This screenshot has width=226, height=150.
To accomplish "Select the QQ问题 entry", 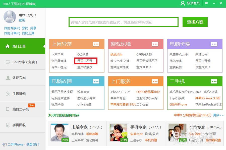I will [x=83, y=55].
